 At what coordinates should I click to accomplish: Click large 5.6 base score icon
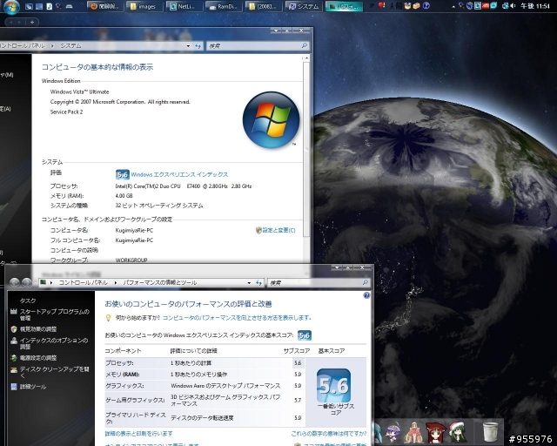click(333, 386)
